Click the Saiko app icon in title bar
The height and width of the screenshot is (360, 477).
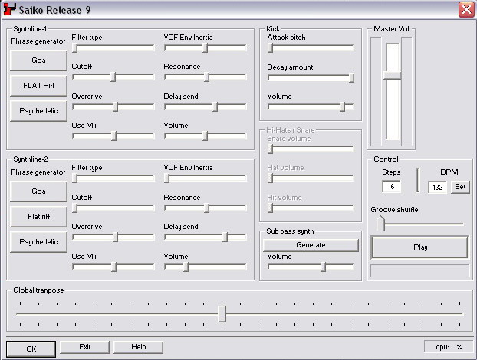coord(9,9)
